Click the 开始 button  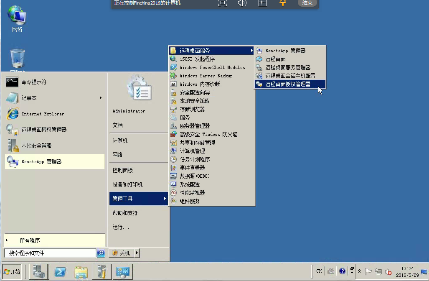12,272
